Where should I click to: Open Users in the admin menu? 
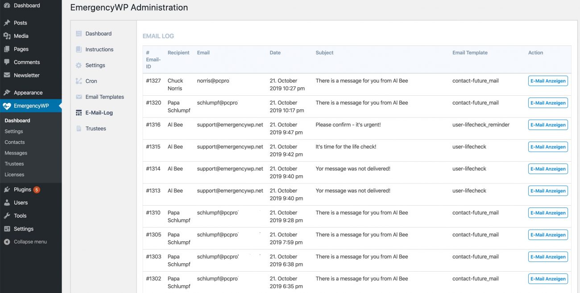click(31, 203)
